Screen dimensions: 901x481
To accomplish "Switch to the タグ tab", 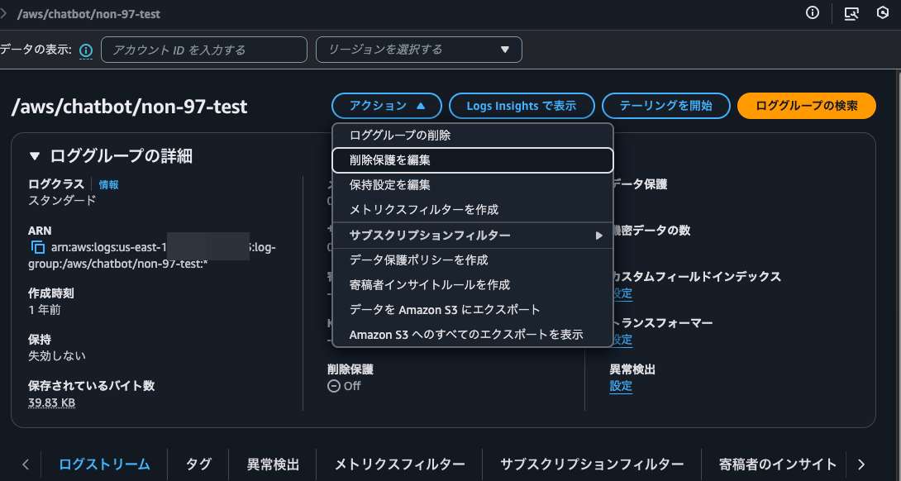I will 198,464.
